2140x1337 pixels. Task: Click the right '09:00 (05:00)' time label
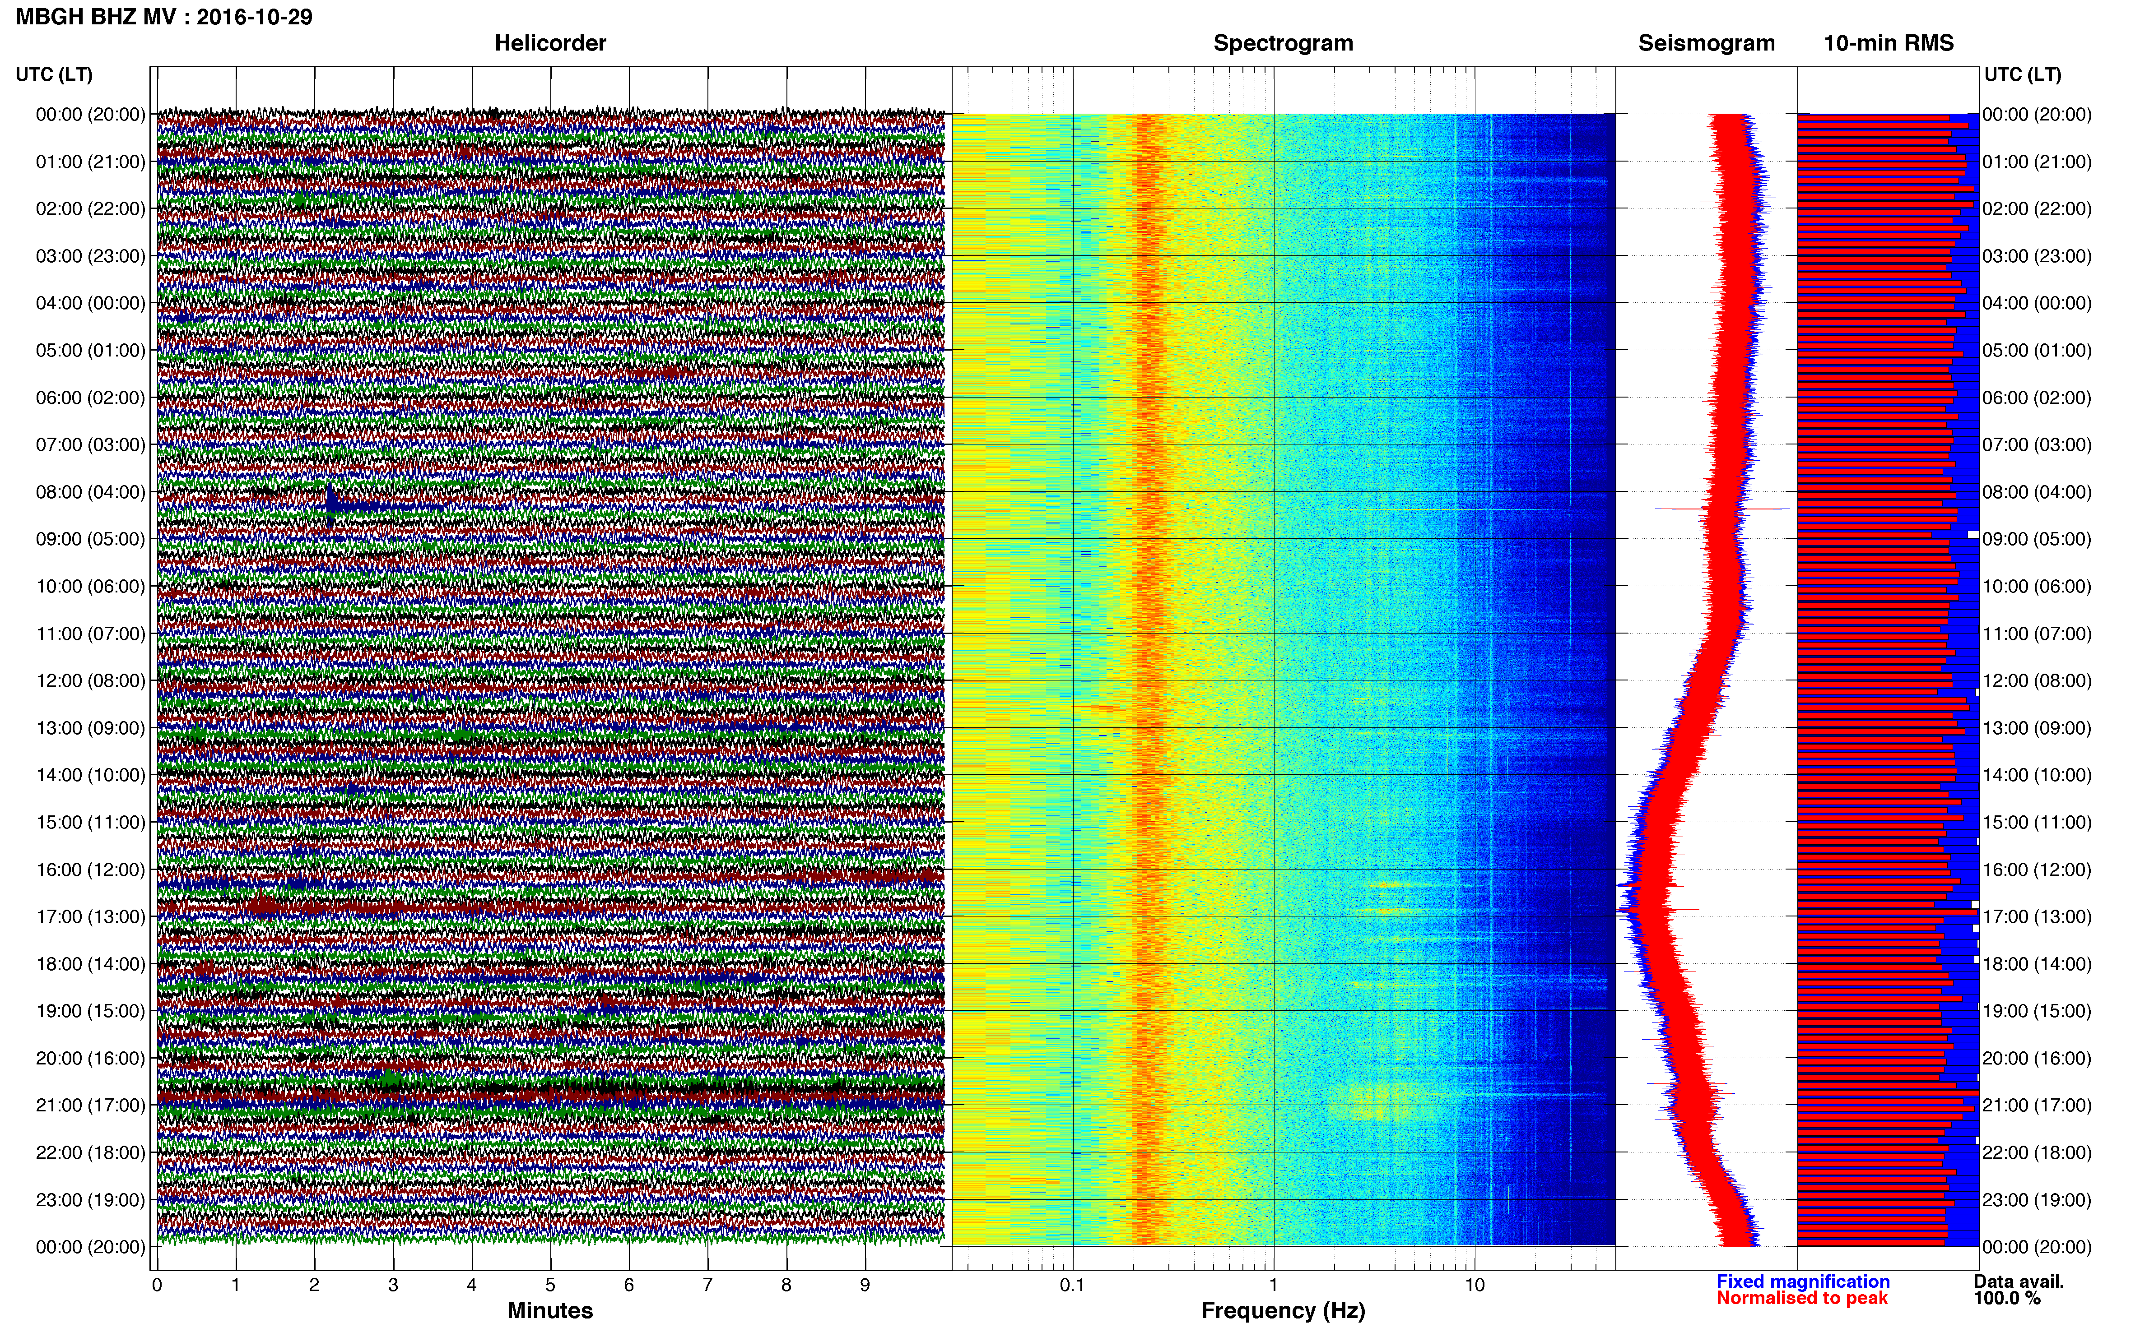pyautogui.click(x=2037, y=538)
